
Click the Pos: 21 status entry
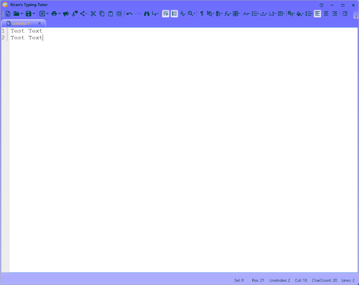[x=258, y=280]
